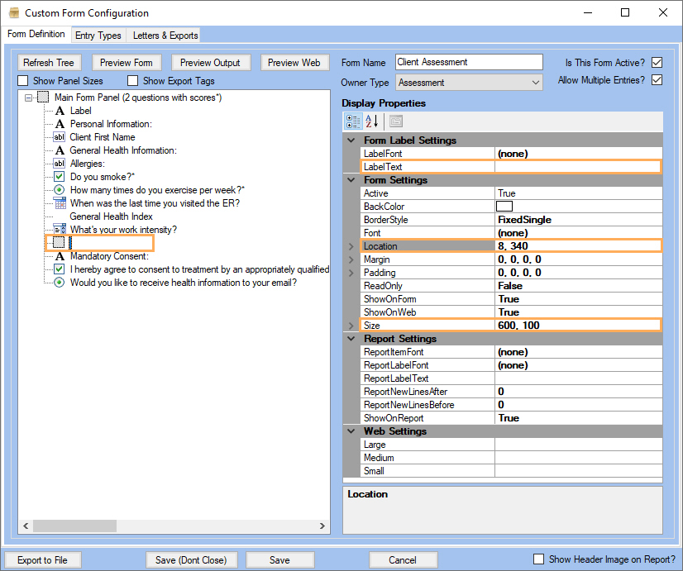The width and height of the screenshot is (683, 571).
Task: Click the ReportNewLinesAfter value
Action: [x=579, y=392]
